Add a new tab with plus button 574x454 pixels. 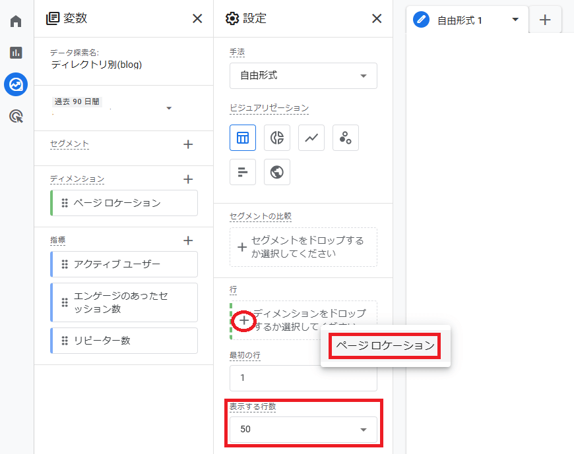tap(545, 20)
